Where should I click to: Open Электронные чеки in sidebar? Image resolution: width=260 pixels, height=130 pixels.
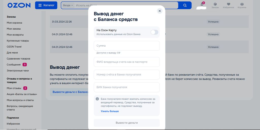(18, 70)
